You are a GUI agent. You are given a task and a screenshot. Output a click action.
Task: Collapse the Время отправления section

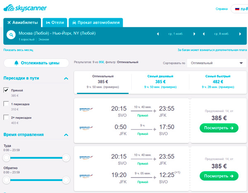pos(66,135)
